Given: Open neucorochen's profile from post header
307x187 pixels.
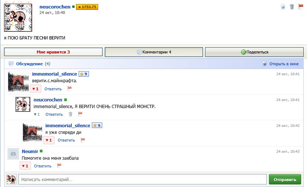Looking at the screenshot, I should 55,7.
